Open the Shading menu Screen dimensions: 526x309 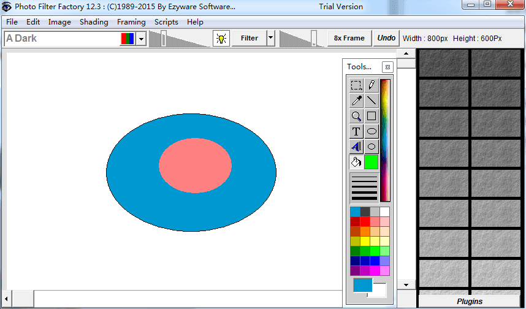(94, 22)
